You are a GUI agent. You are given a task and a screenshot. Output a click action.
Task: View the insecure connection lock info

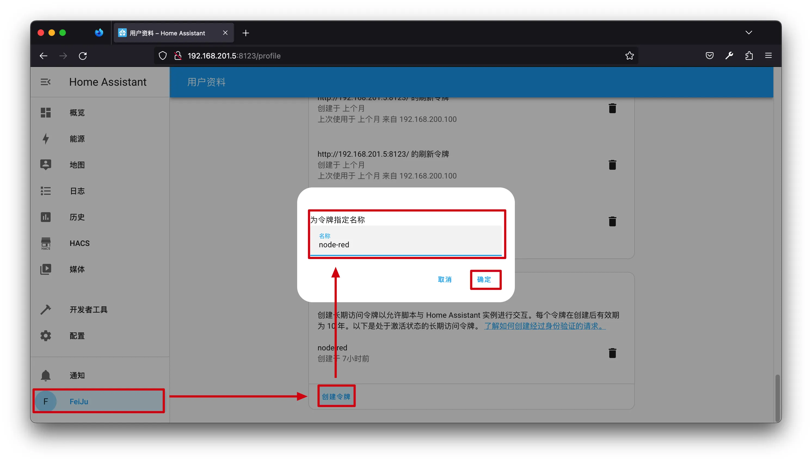click(x=178, y=56)
